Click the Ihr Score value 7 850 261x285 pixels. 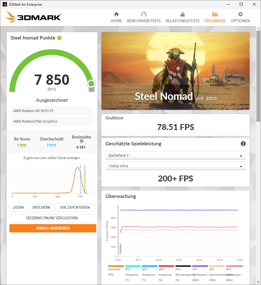pyautogui.click(x=22, y=145)
